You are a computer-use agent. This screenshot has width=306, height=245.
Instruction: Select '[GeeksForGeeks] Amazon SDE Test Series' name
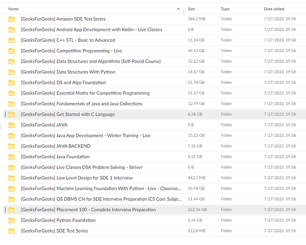[x=63, y=19]
